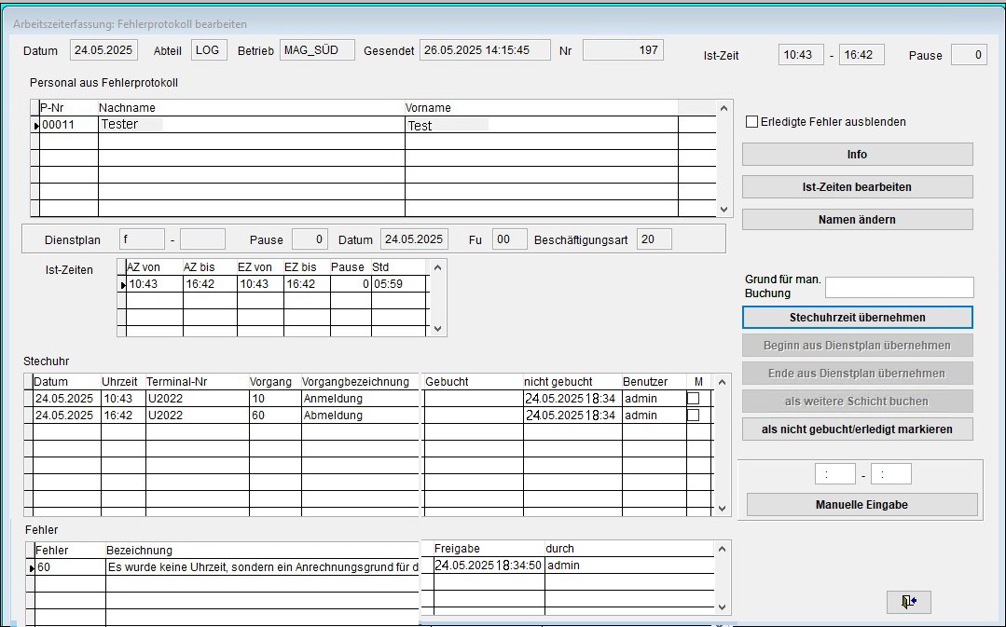Click Uhrzeit cell 16:42 in Stechuhr
This screenshot has width=1006, height=627.
123,415
